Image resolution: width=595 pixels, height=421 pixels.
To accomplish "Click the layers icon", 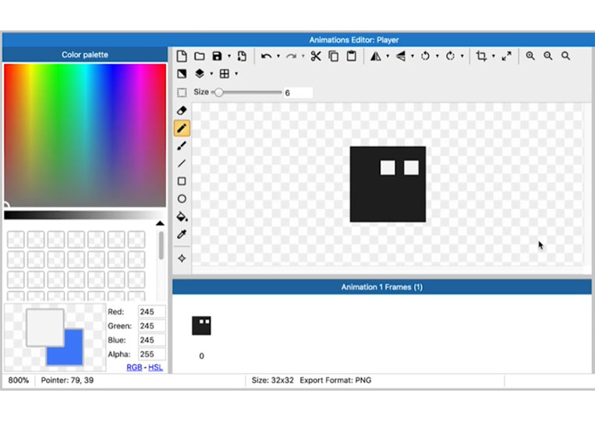I will coord(200,73).
